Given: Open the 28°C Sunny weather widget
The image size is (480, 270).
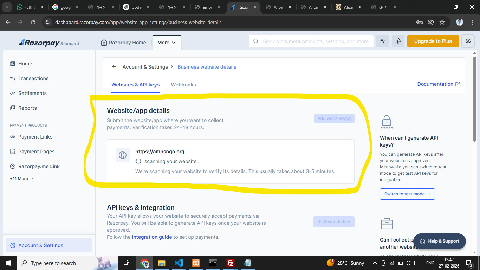Looking at the screenshot, I should [345, 263].
